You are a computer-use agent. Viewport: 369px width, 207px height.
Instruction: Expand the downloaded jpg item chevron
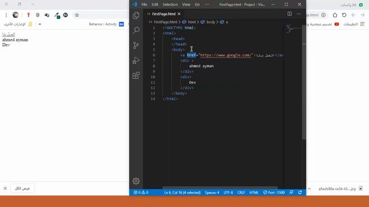pos(310,189)
